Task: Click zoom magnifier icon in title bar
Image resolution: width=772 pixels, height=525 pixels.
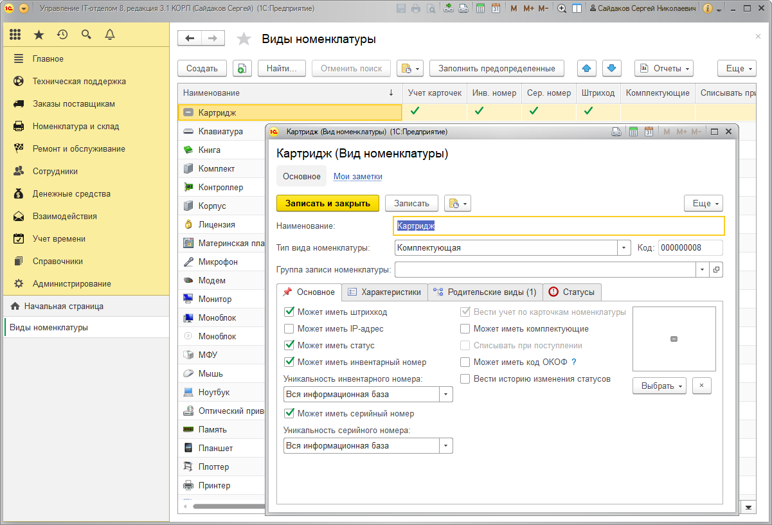Action: (562, 8)
